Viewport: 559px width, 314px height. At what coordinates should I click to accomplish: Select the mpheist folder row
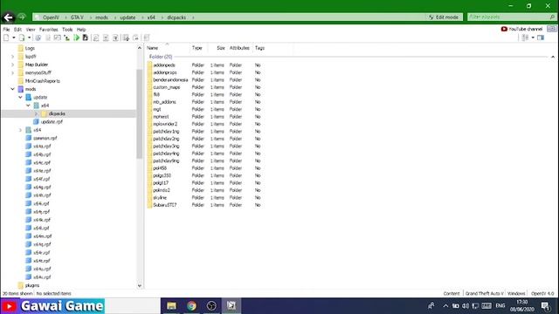pyautogui.click(x=205, y=117)
